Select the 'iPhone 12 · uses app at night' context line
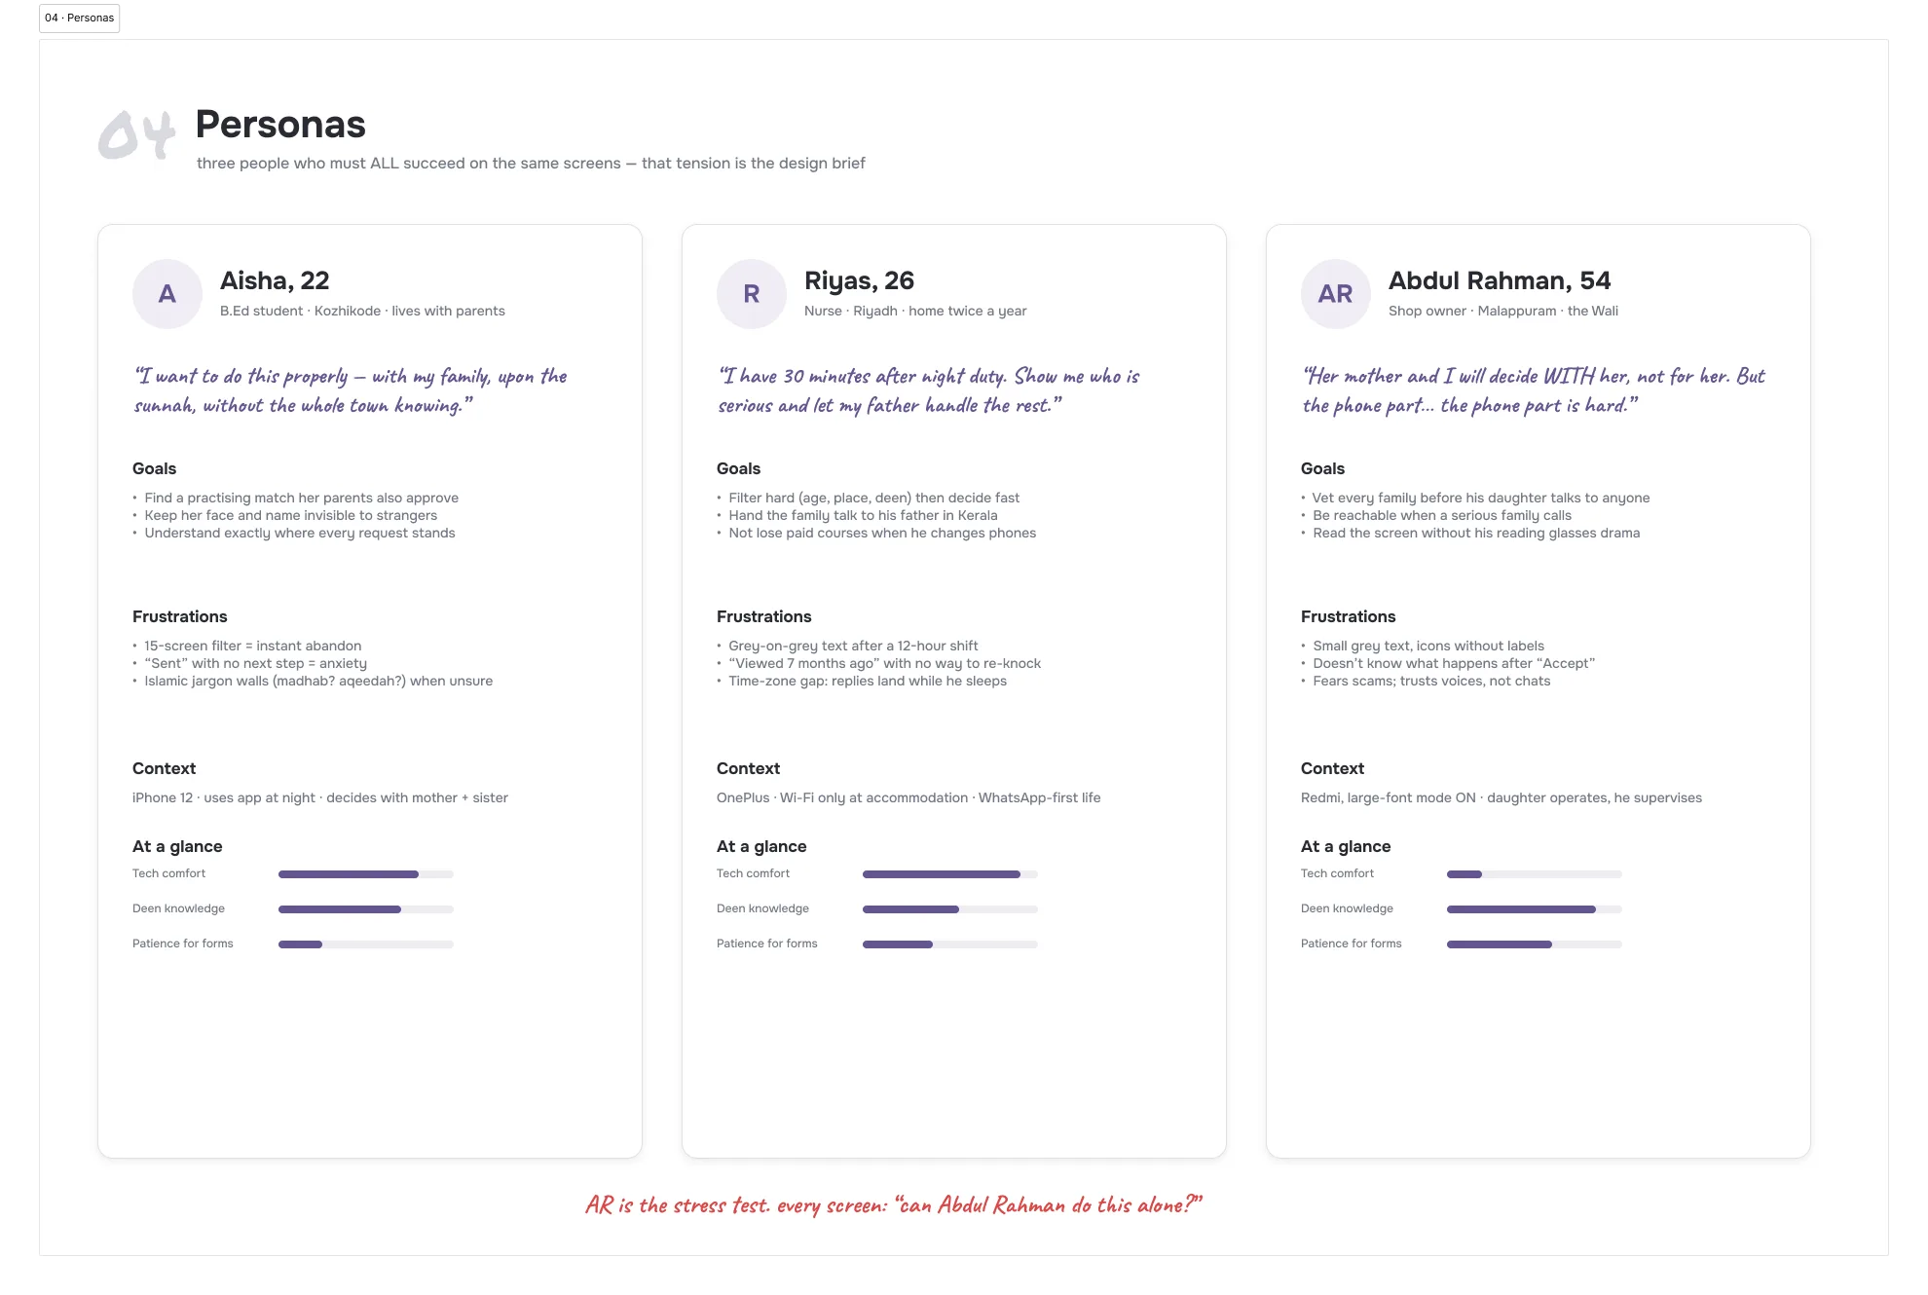The image size is (1928, 1295). point(320,797)
